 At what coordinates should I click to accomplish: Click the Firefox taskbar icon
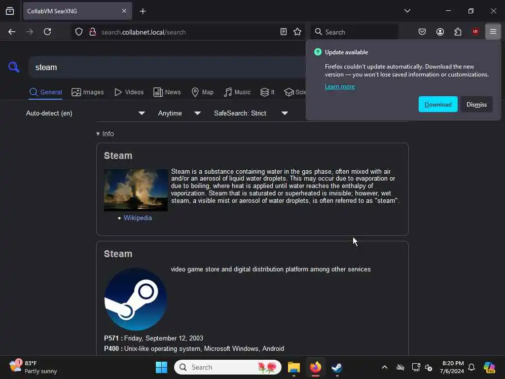click(315, 367)
